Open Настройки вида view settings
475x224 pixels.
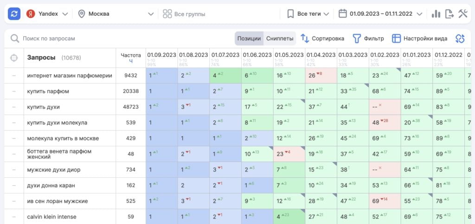pos(419,38)
